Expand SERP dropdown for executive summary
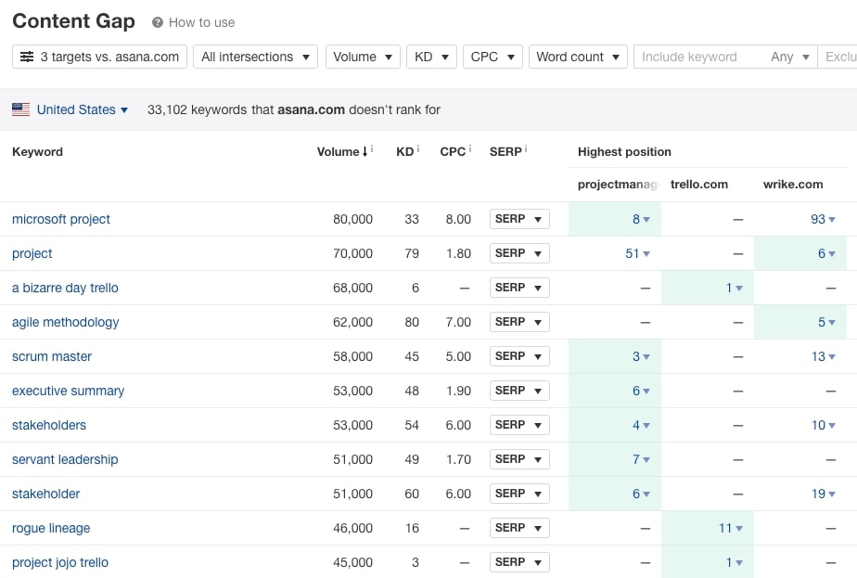 (x=519, y=391)
